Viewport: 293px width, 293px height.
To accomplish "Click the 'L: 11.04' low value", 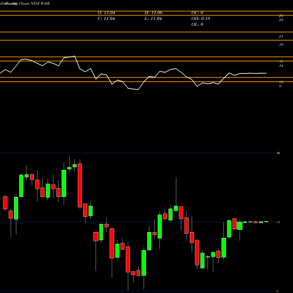I will pyautogui.click(x=153, y=19).
